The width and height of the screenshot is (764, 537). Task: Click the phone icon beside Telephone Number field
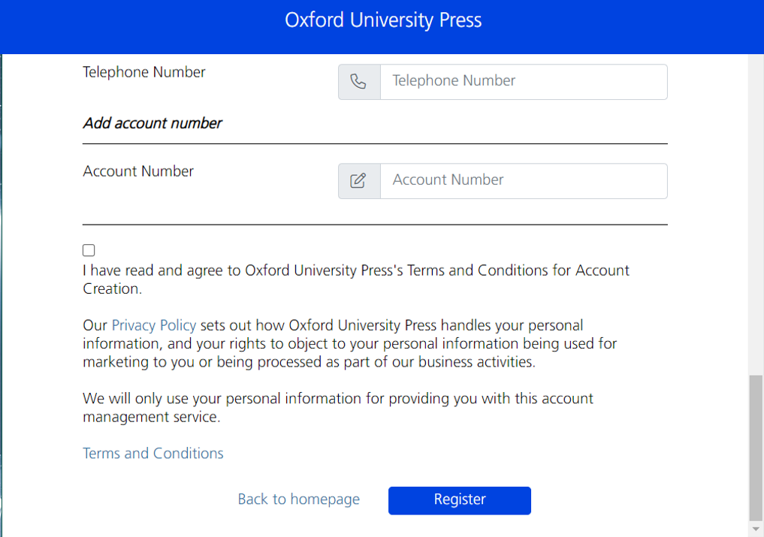pos(359,82)
